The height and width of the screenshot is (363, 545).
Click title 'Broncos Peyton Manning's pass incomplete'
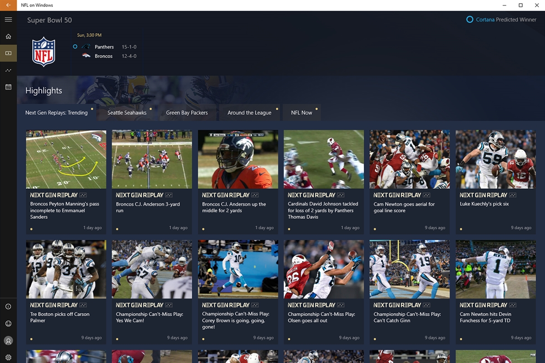click(x=64, y=211)
